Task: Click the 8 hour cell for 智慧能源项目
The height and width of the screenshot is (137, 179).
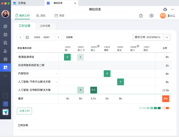Action: 67,57
